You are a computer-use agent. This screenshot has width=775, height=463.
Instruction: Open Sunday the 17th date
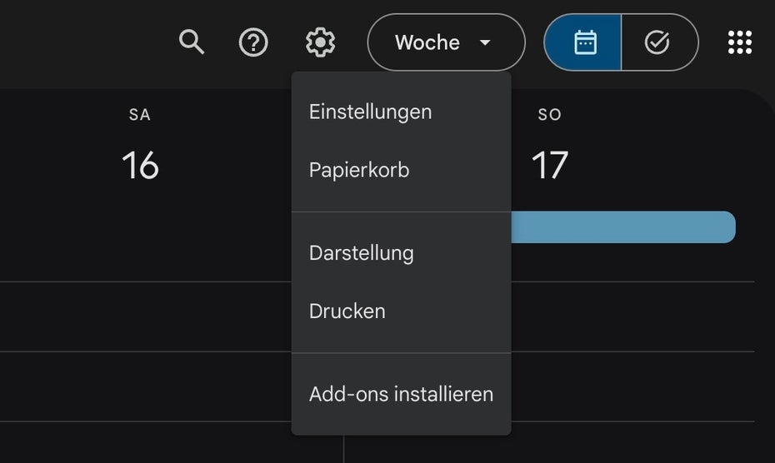tap(550, 166)
